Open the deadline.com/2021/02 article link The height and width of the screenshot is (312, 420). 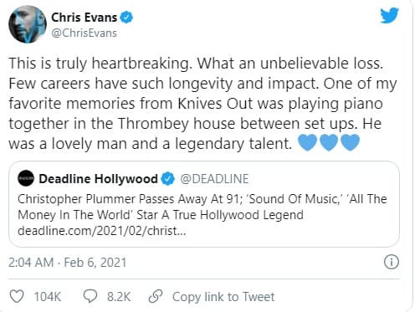101,231
